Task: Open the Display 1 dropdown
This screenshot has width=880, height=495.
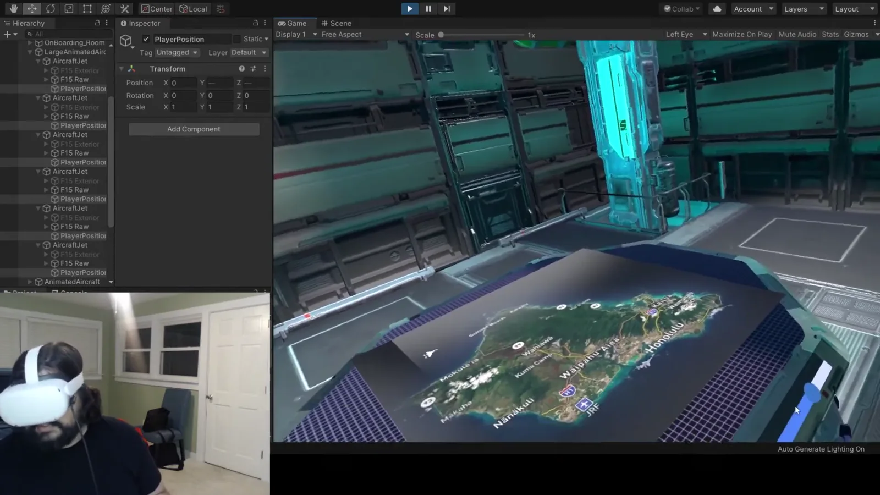Action: pos(296,34)
